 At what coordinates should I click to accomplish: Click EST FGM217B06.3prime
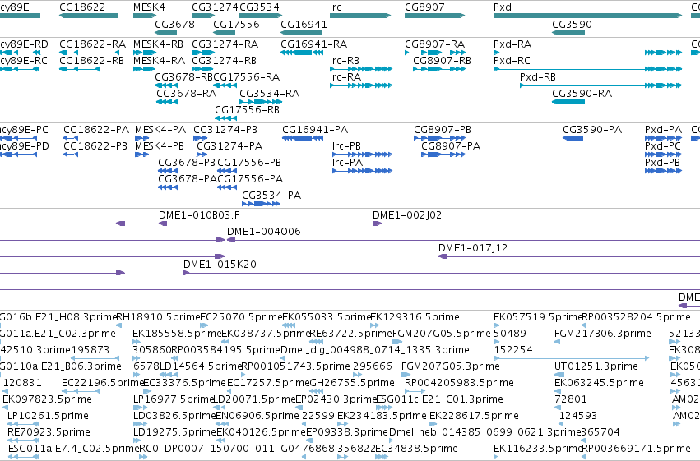[603, 334]
